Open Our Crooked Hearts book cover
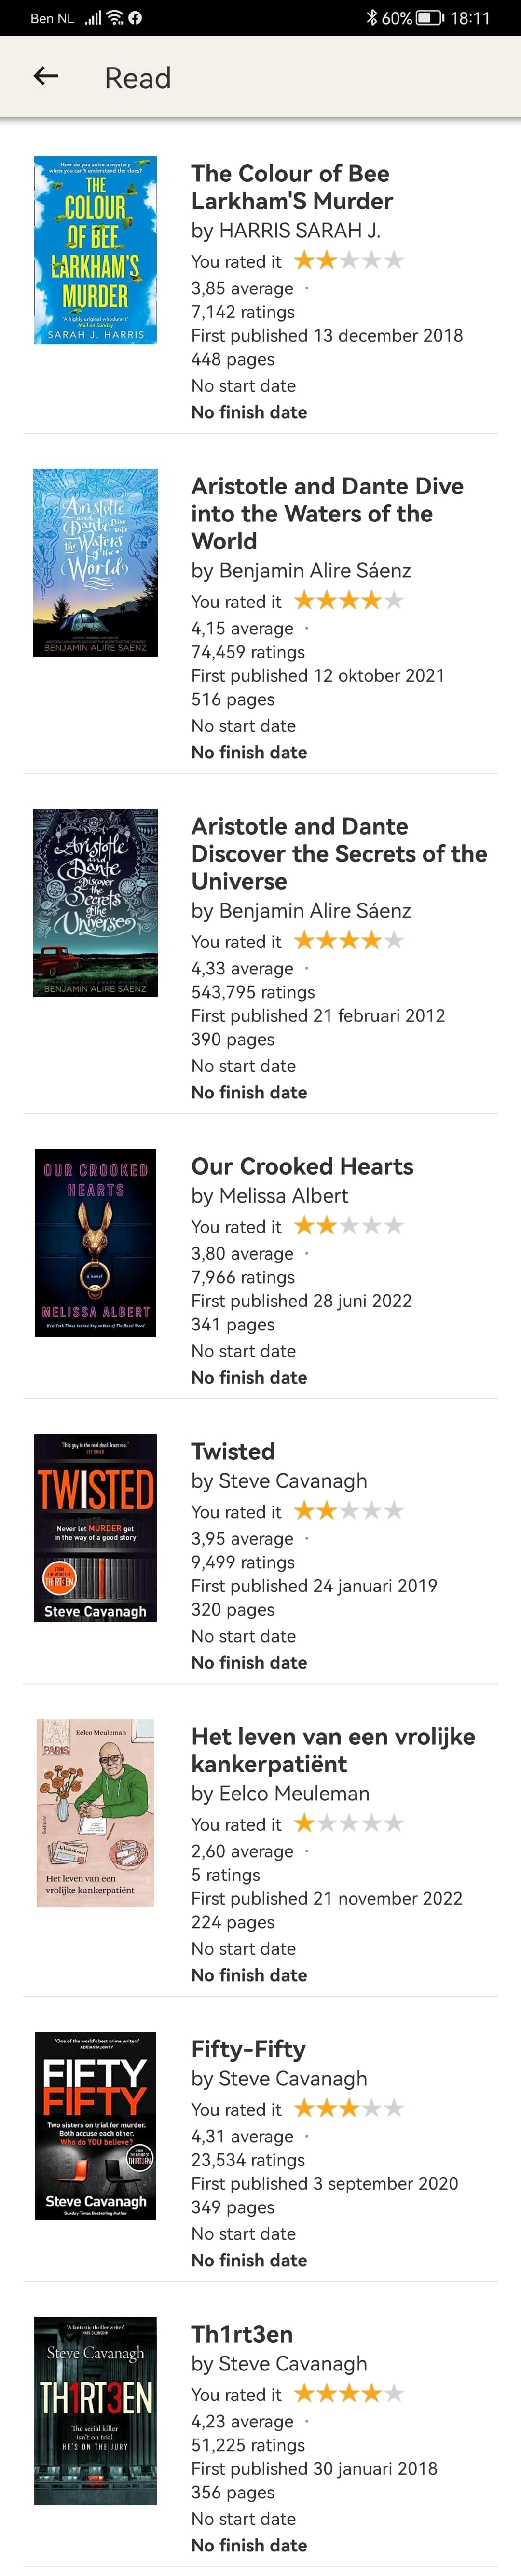Viewport: 521px width, 2576px height. click(x=95, y=1243)
